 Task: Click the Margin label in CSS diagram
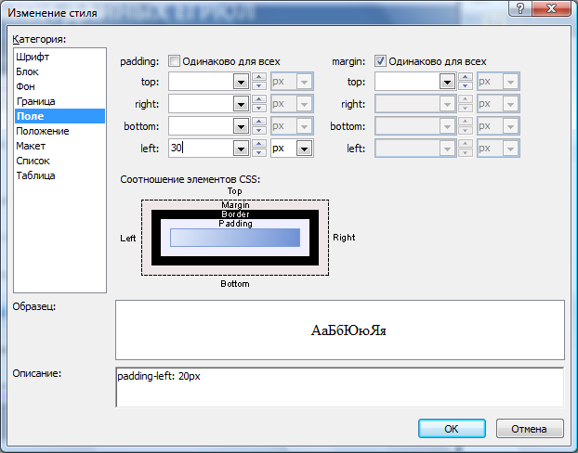[x=235, y=205]
